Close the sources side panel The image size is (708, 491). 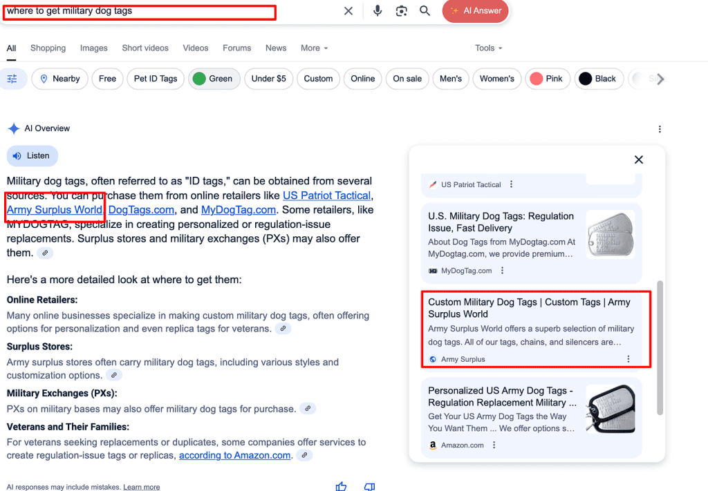(638, 160)
